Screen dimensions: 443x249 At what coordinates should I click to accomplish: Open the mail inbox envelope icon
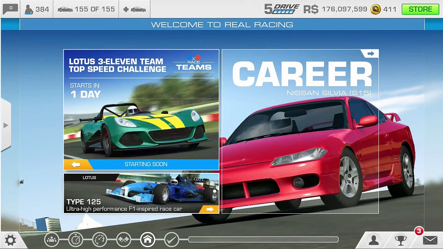click(x=430, y=240)
